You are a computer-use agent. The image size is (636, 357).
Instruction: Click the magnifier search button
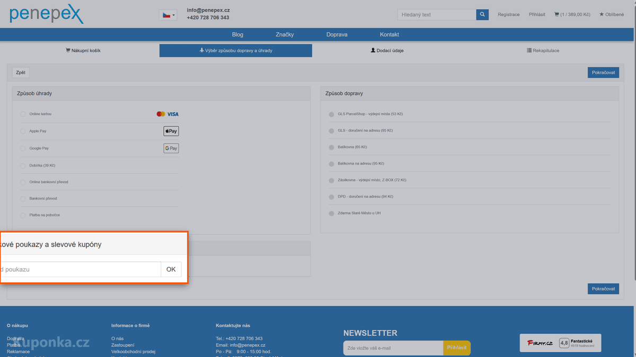point(482,15)
